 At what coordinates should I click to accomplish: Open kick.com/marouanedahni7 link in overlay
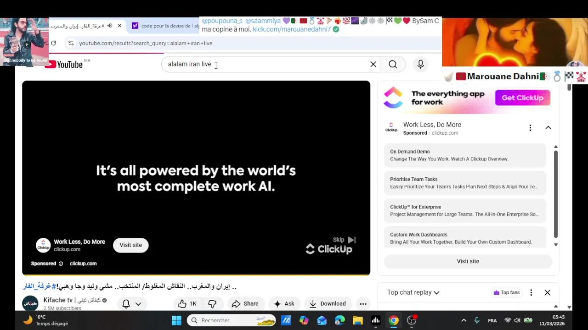coord(292,29)
